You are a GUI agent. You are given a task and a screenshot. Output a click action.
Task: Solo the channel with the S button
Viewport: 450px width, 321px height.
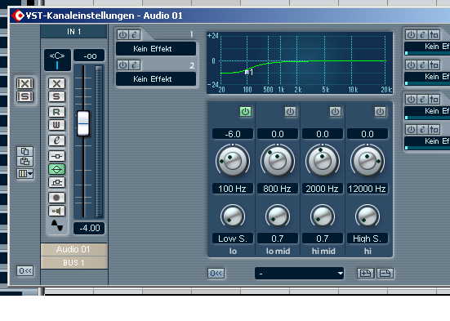pos(56,96)
